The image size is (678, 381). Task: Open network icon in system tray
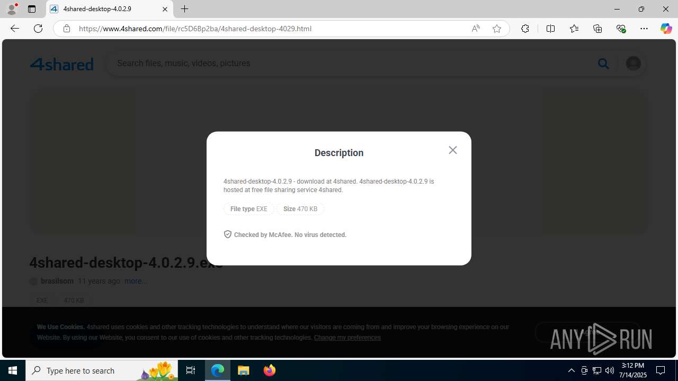[597, 370]
